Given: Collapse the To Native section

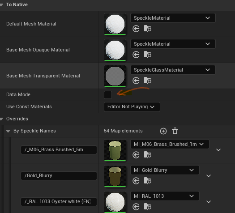Looking at the screenshot, I should coord(1,5).
